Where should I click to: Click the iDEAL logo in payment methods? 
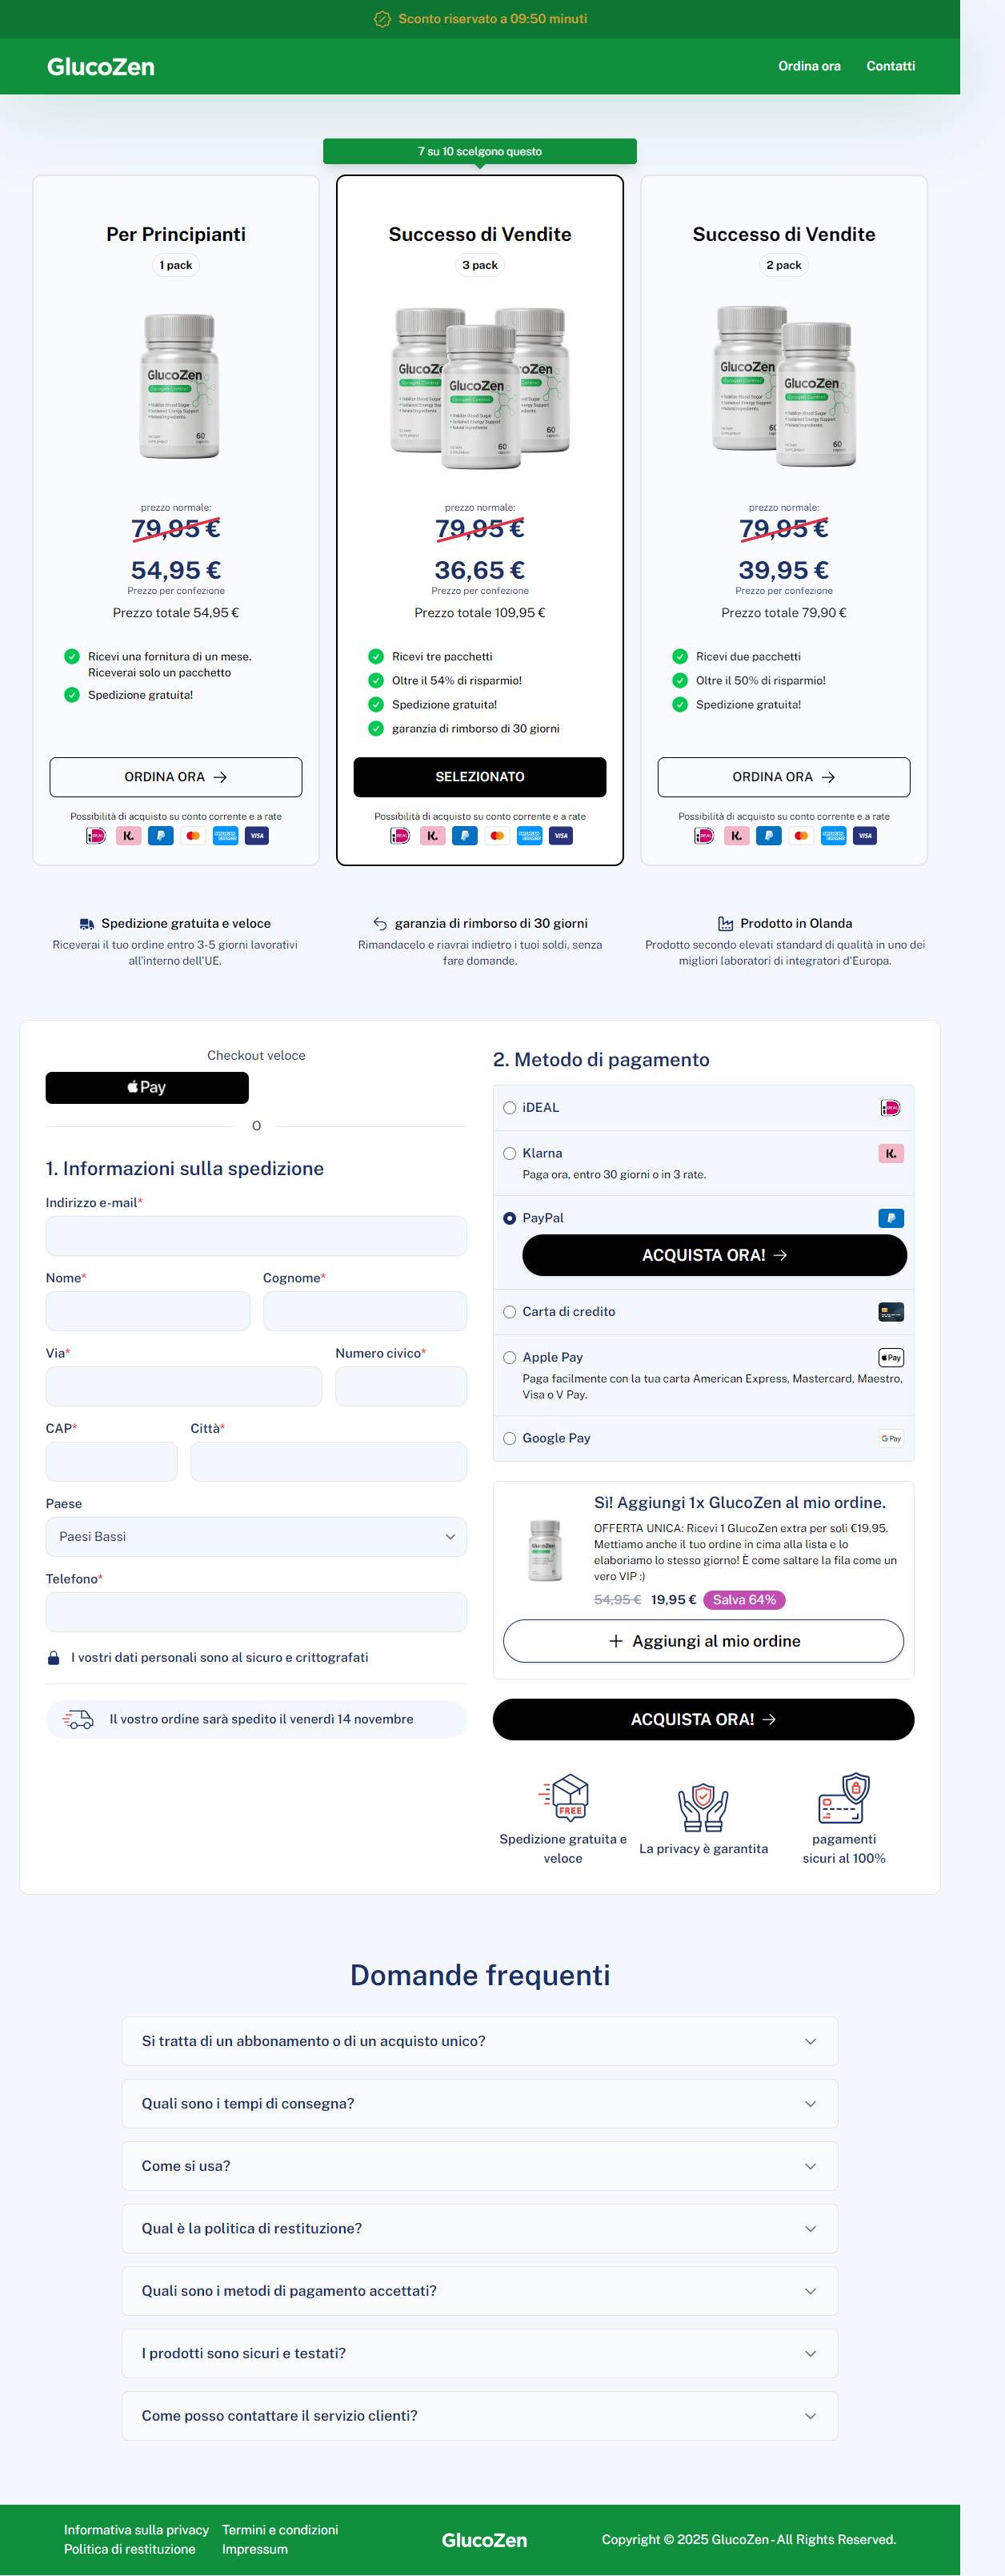890,1107
